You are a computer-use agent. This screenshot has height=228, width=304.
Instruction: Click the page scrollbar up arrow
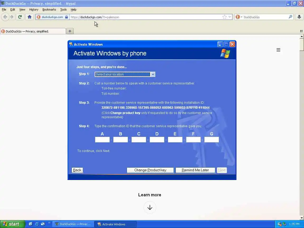pyautogui.click(x=302, y=36)
